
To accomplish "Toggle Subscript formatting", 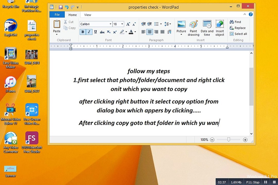I will [x=109, y=32].
